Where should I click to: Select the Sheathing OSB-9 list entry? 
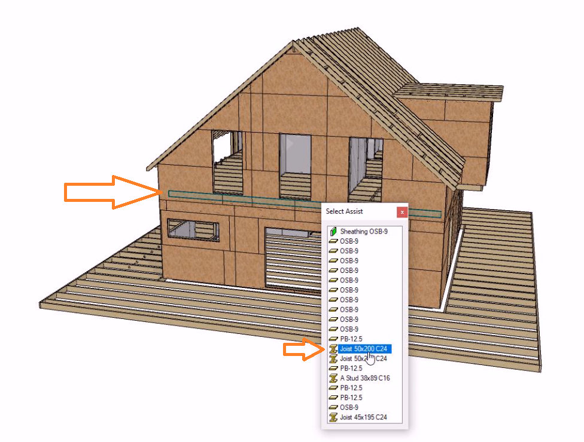click(x=364, y=231)
